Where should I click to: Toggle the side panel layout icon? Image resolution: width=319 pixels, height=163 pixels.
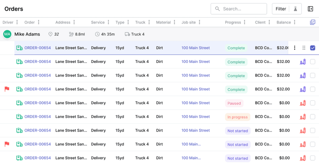[x=311, y=9]
